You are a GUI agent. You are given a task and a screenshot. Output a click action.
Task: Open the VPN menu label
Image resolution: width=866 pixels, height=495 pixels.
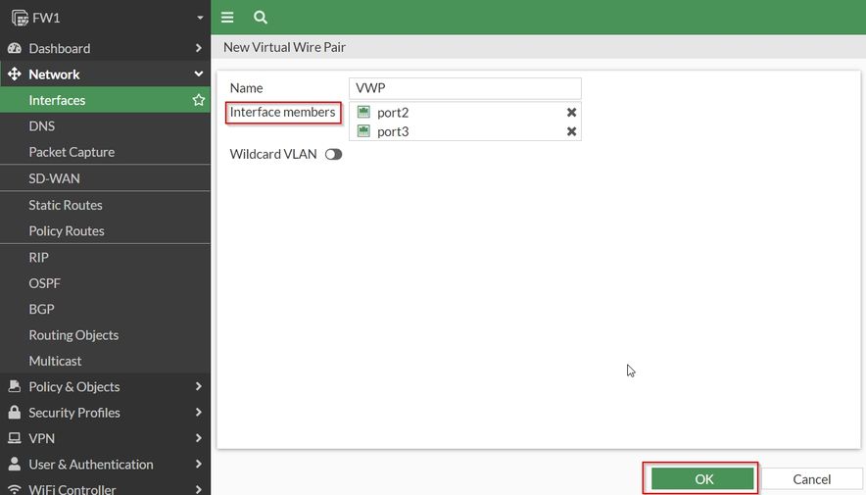point(42,439)
